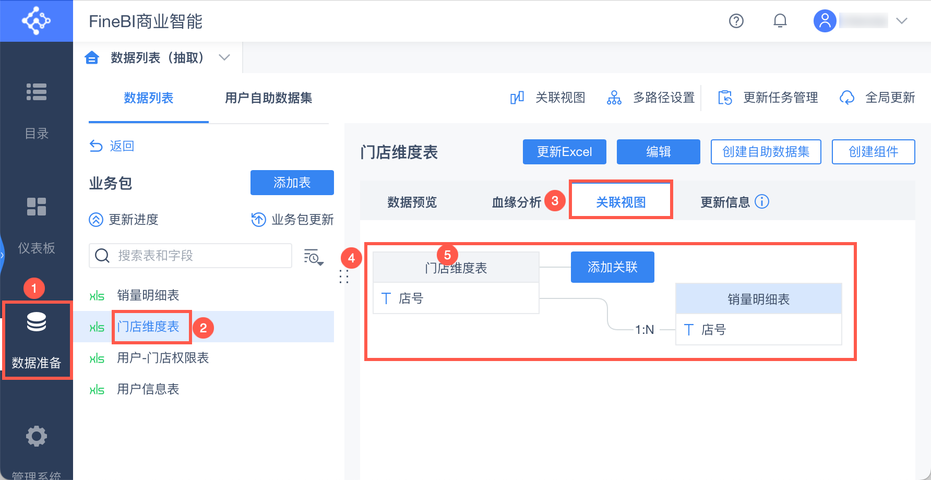
Task: Click 全局更新 in the toolbar
Action: coord(877,98)
